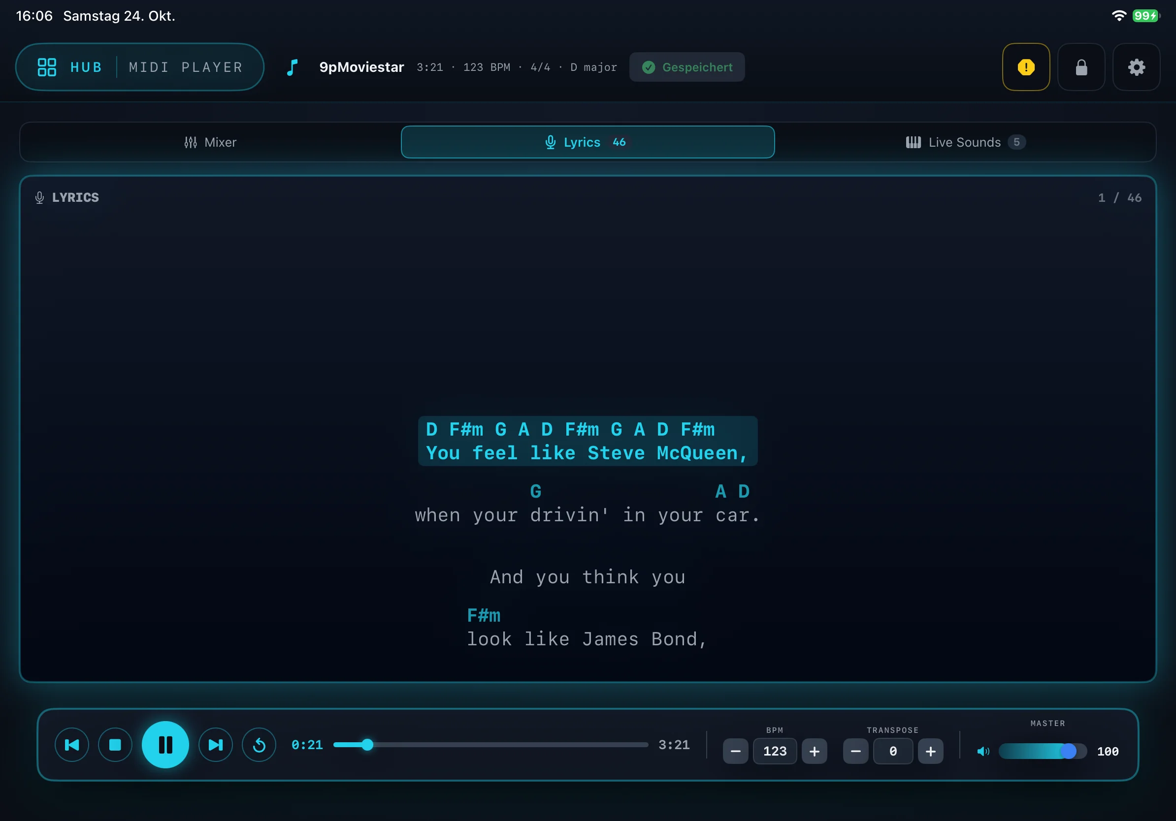
Task: Click the LYRICS panel microphone icon
Action: point(39,197)
